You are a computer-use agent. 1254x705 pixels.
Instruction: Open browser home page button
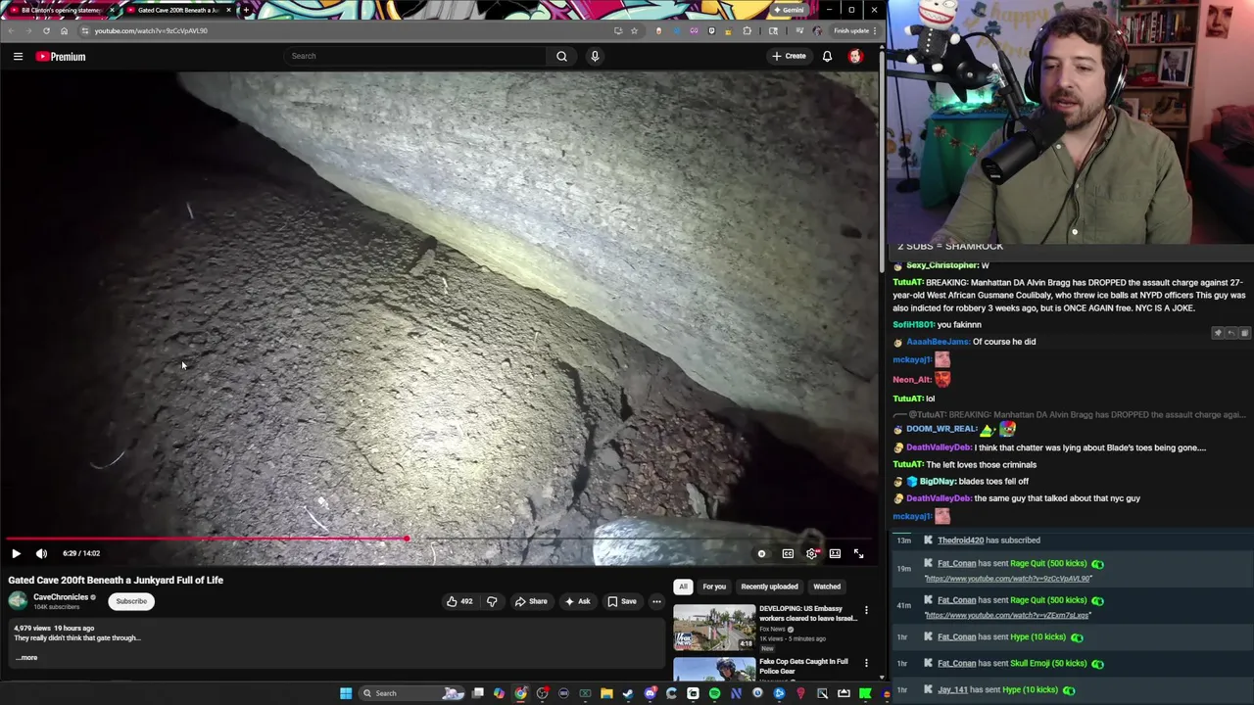pos(65,30)
